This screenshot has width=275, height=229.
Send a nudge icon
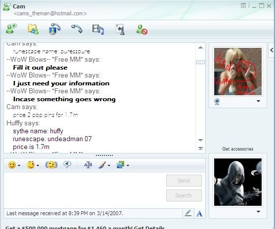point(51,165)
